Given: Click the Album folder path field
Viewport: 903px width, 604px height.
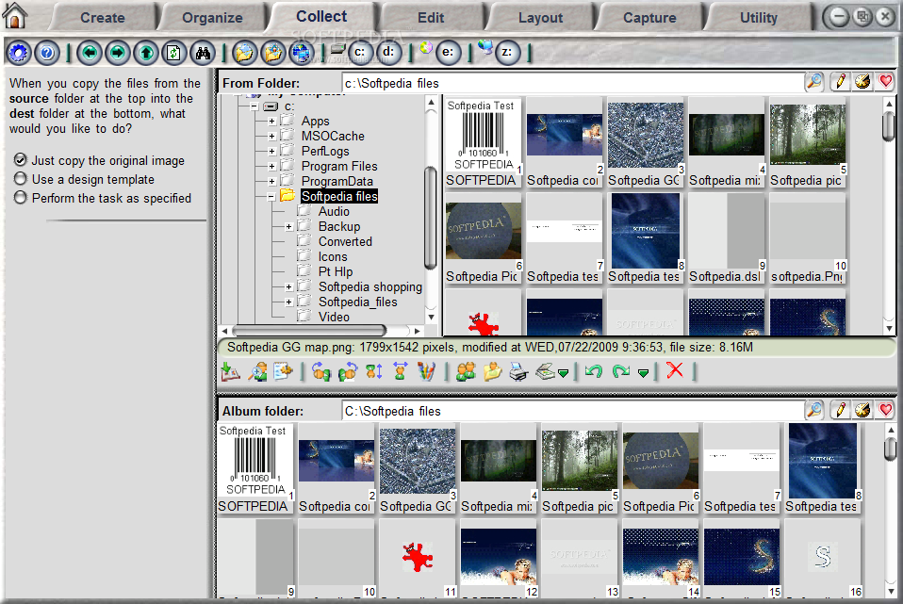Looking at the screenshot, I should 572,411.
